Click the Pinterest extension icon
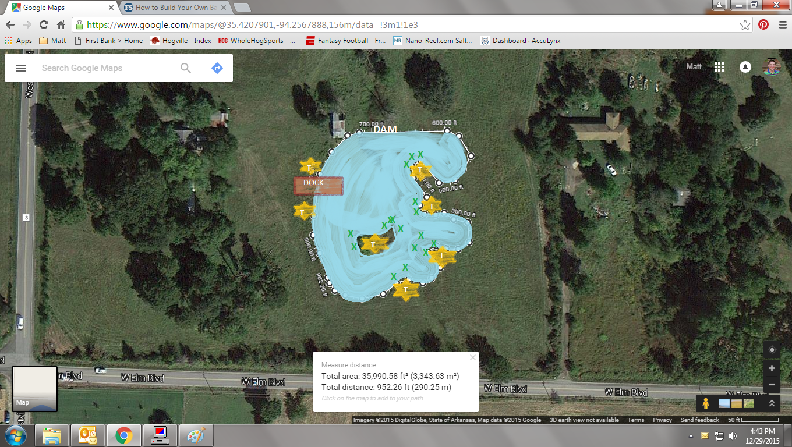 tap(763, 25)
